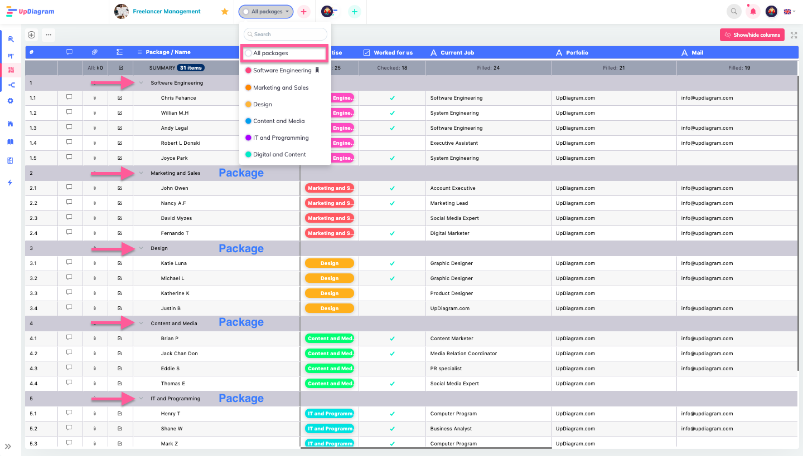Toggle checklist box in Nancy A.F row

(120, 203)
